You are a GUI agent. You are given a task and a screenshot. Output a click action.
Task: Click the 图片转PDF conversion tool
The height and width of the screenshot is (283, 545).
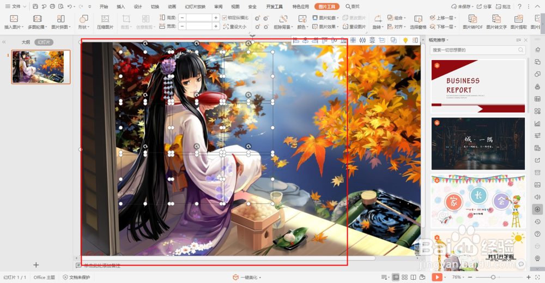[x=473, y=22]
